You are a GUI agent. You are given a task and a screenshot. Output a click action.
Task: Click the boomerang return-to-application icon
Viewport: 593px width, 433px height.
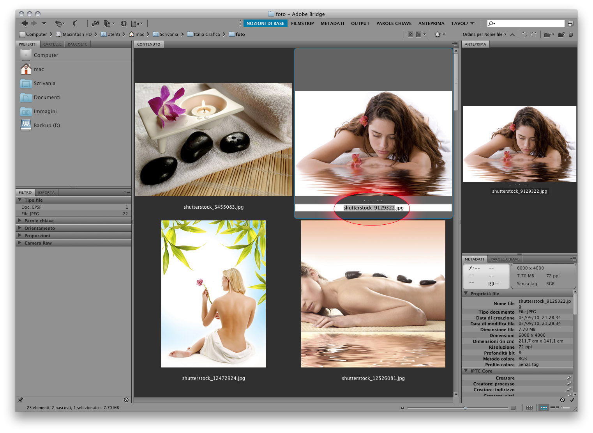tap(75, 23)
